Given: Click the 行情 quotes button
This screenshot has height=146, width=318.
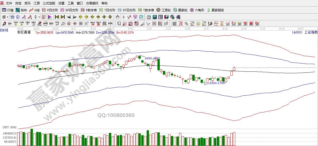Looking at the screenshot, I should [x=8, y=10].
